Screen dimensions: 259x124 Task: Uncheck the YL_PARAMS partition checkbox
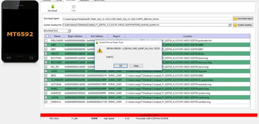46,80
